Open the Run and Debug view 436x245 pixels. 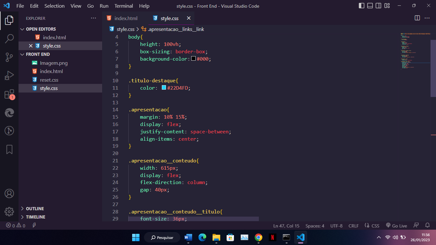(x=9, y=76)
